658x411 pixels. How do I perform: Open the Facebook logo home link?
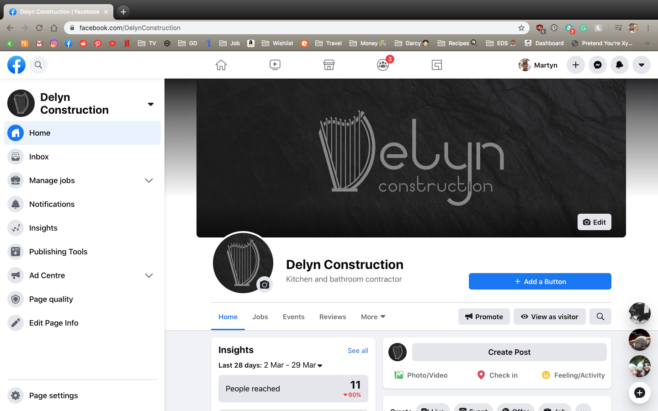16,65
